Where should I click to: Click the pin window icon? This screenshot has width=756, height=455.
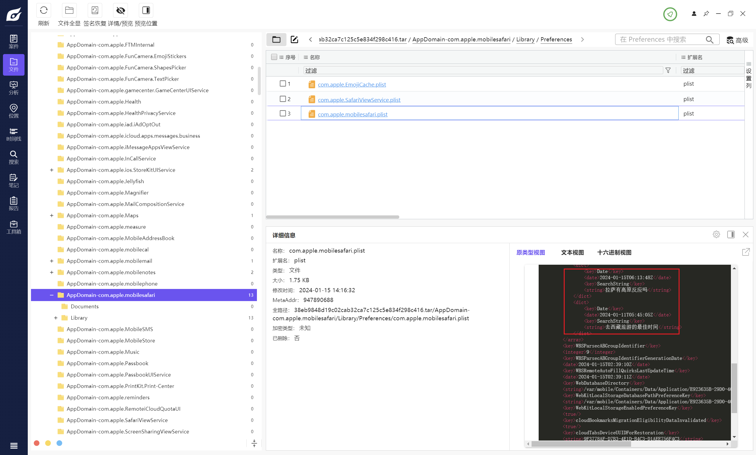pyautogui.click(x=706, y=14)
